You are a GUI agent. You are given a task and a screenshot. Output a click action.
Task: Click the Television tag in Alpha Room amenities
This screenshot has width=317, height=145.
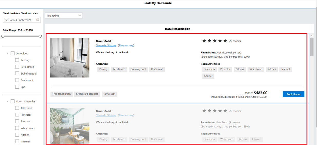[210, 69]
